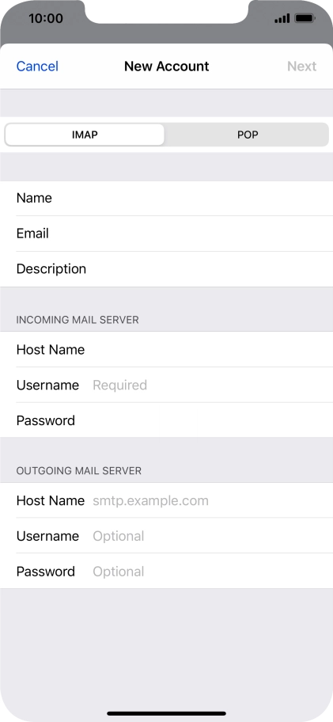Tap the home indicator bar
333x722 pixels.
click(x=166, y=713)
